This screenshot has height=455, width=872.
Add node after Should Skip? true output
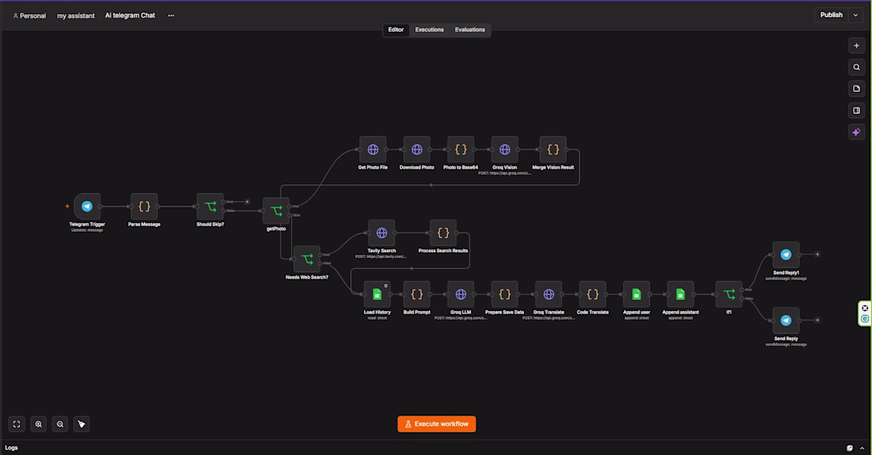(x=247, y=202)
